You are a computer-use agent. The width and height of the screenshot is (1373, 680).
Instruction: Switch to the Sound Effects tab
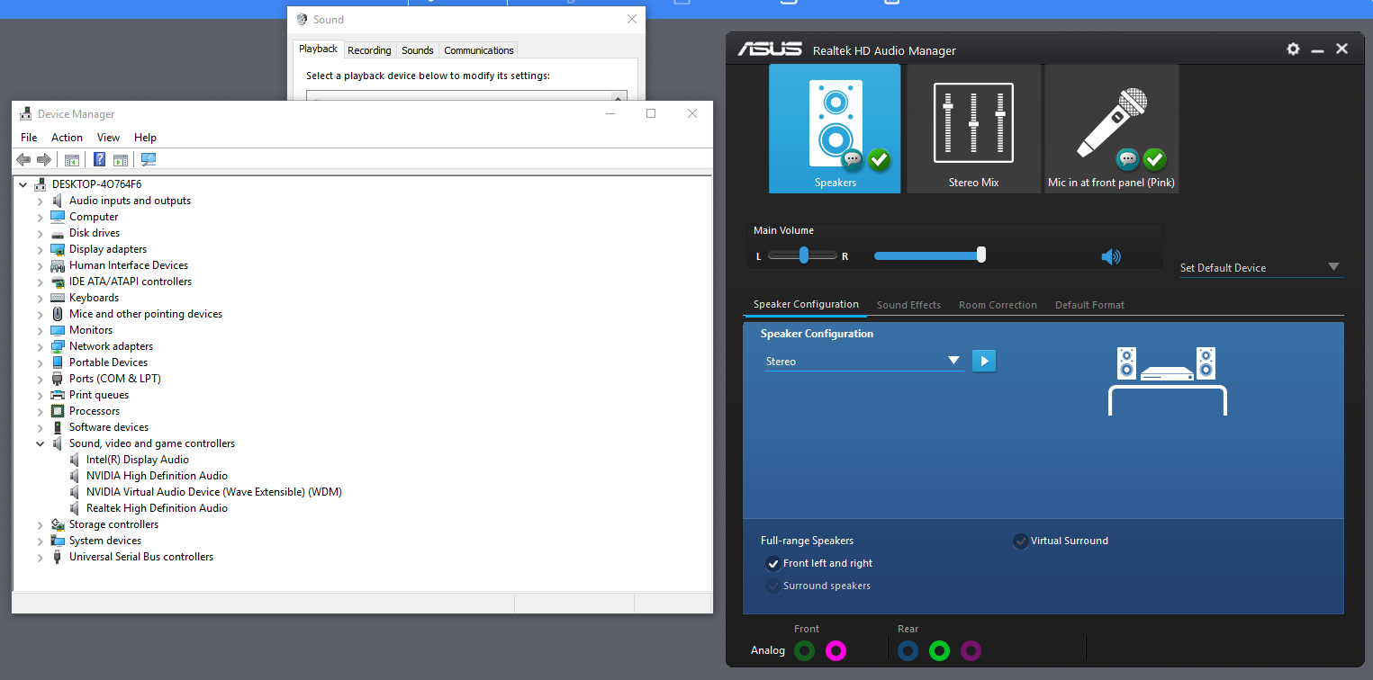(908, 305)
